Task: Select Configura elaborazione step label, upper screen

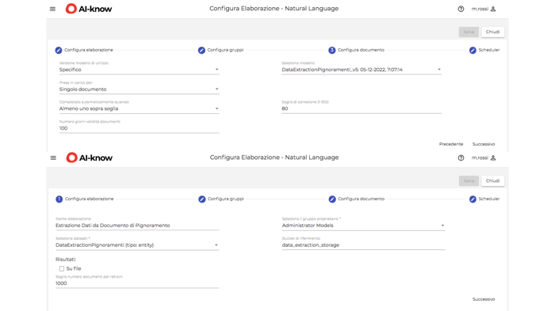Action: 89,50
